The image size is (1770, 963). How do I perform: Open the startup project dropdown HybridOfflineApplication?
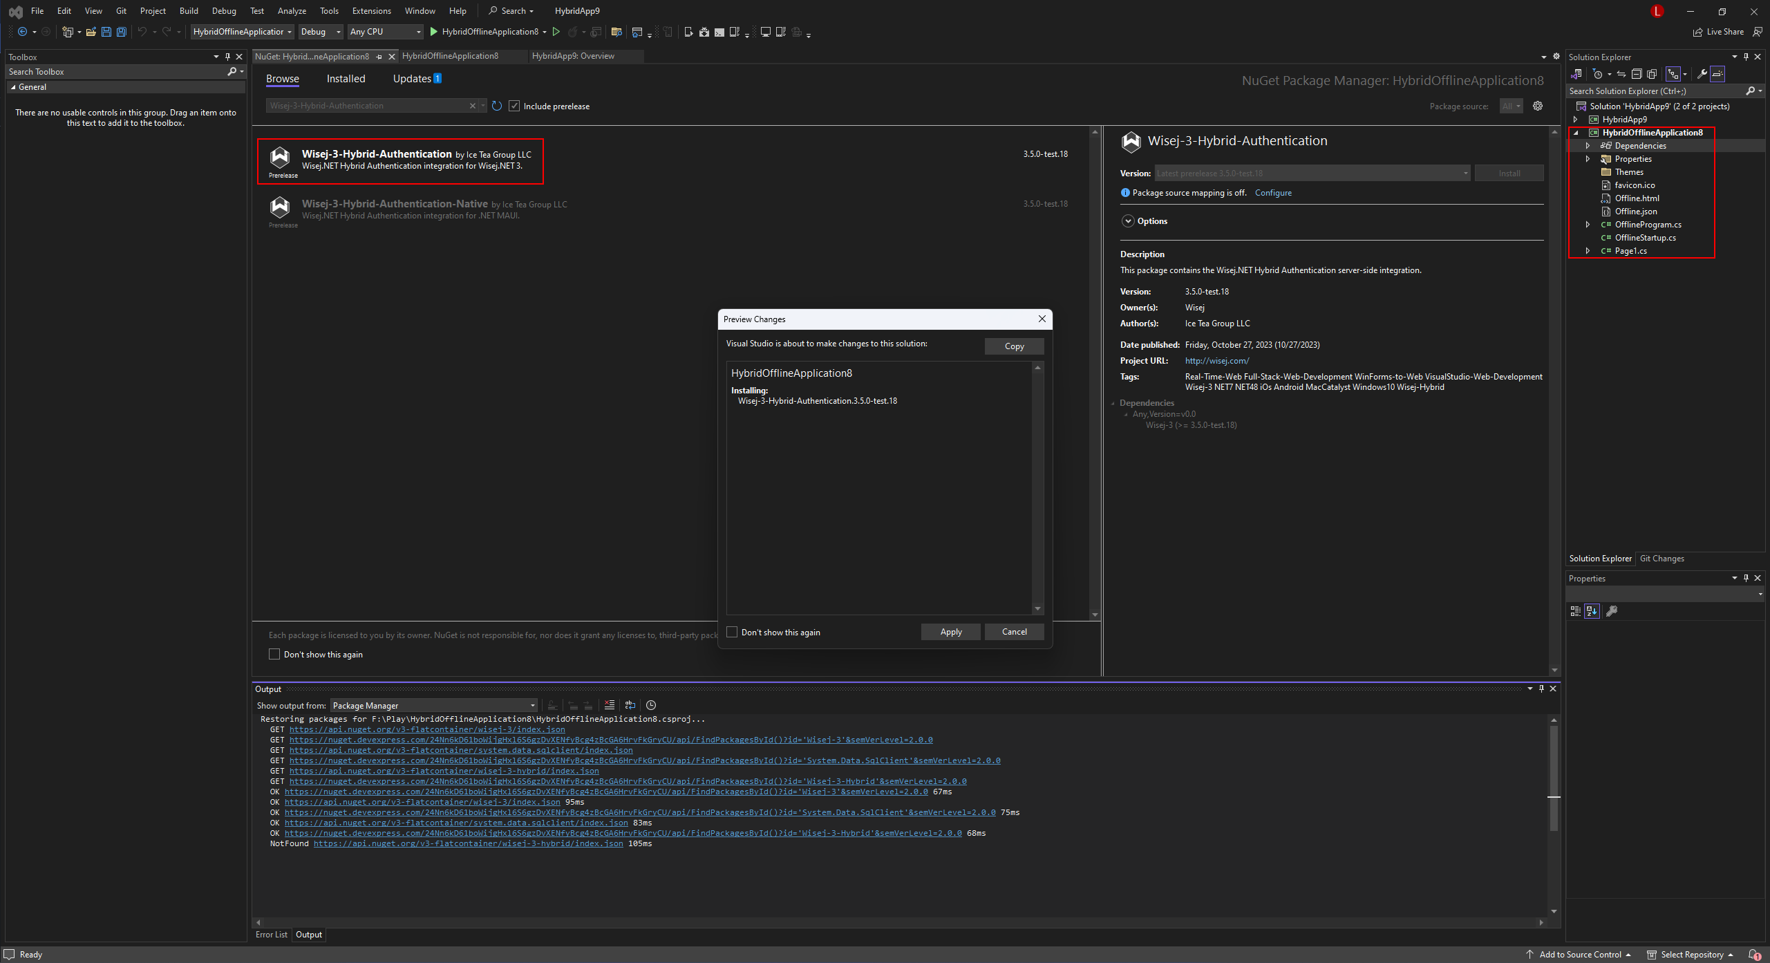243,32
